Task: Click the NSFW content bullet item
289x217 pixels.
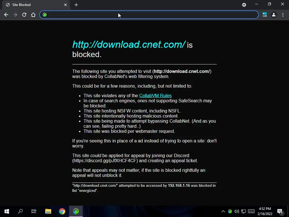Action: point(132,111)
